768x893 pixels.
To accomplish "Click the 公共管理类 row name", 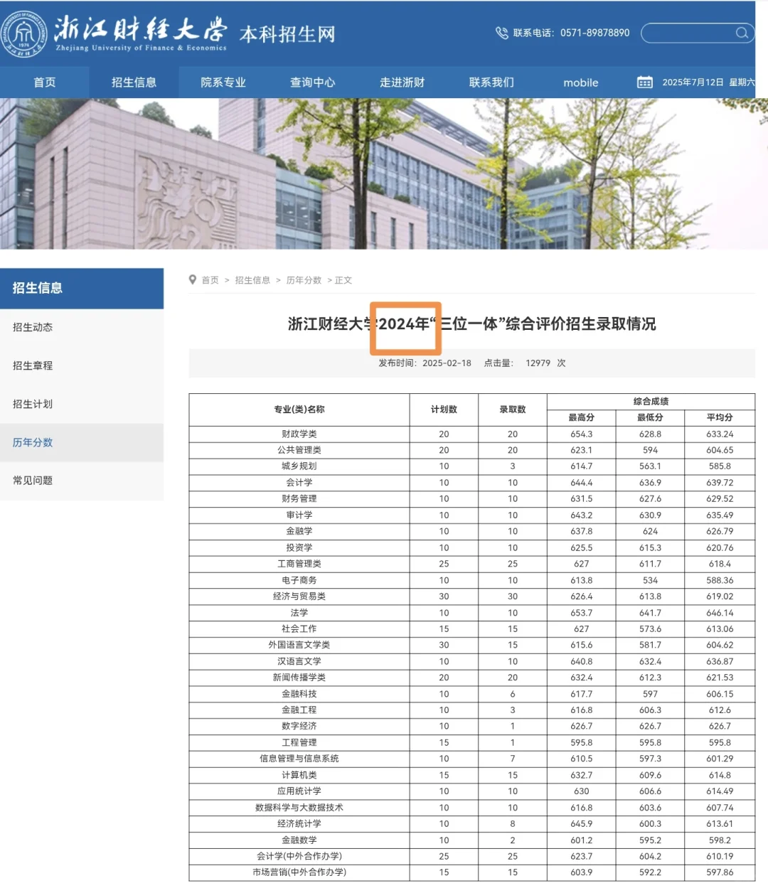I will pos(299,450).
